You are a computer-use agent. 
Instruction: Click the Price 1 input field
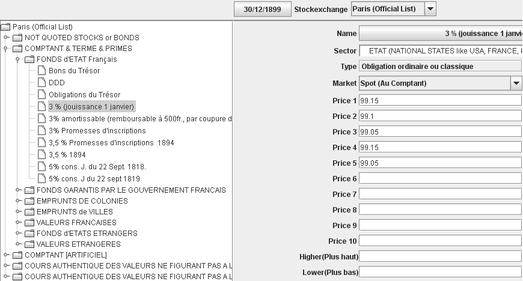pos(440,100)
